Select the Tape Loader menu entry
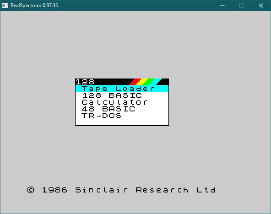This screenshot has height=214, width=271. (122, 89)
